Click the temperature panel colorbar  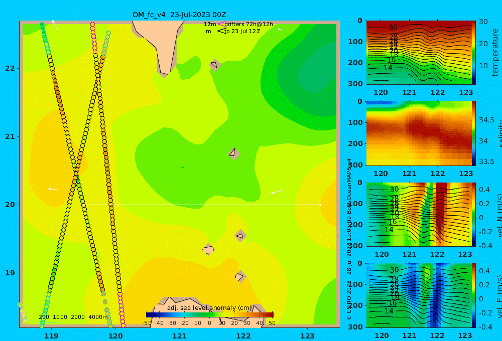[x=473, y=53]
